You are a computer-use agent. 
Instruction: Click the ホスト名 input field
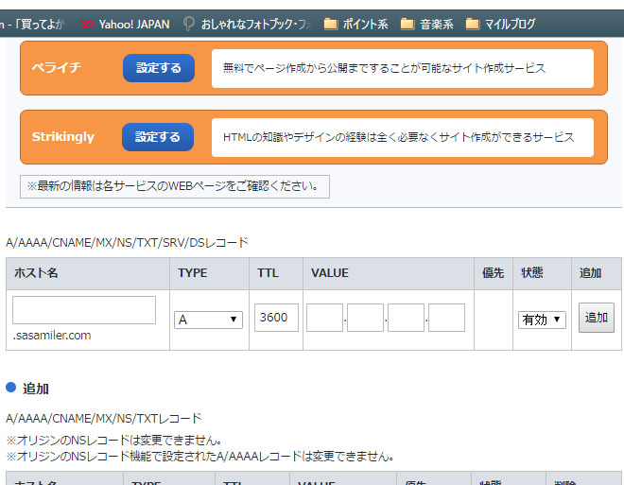(x=84, y=310)
